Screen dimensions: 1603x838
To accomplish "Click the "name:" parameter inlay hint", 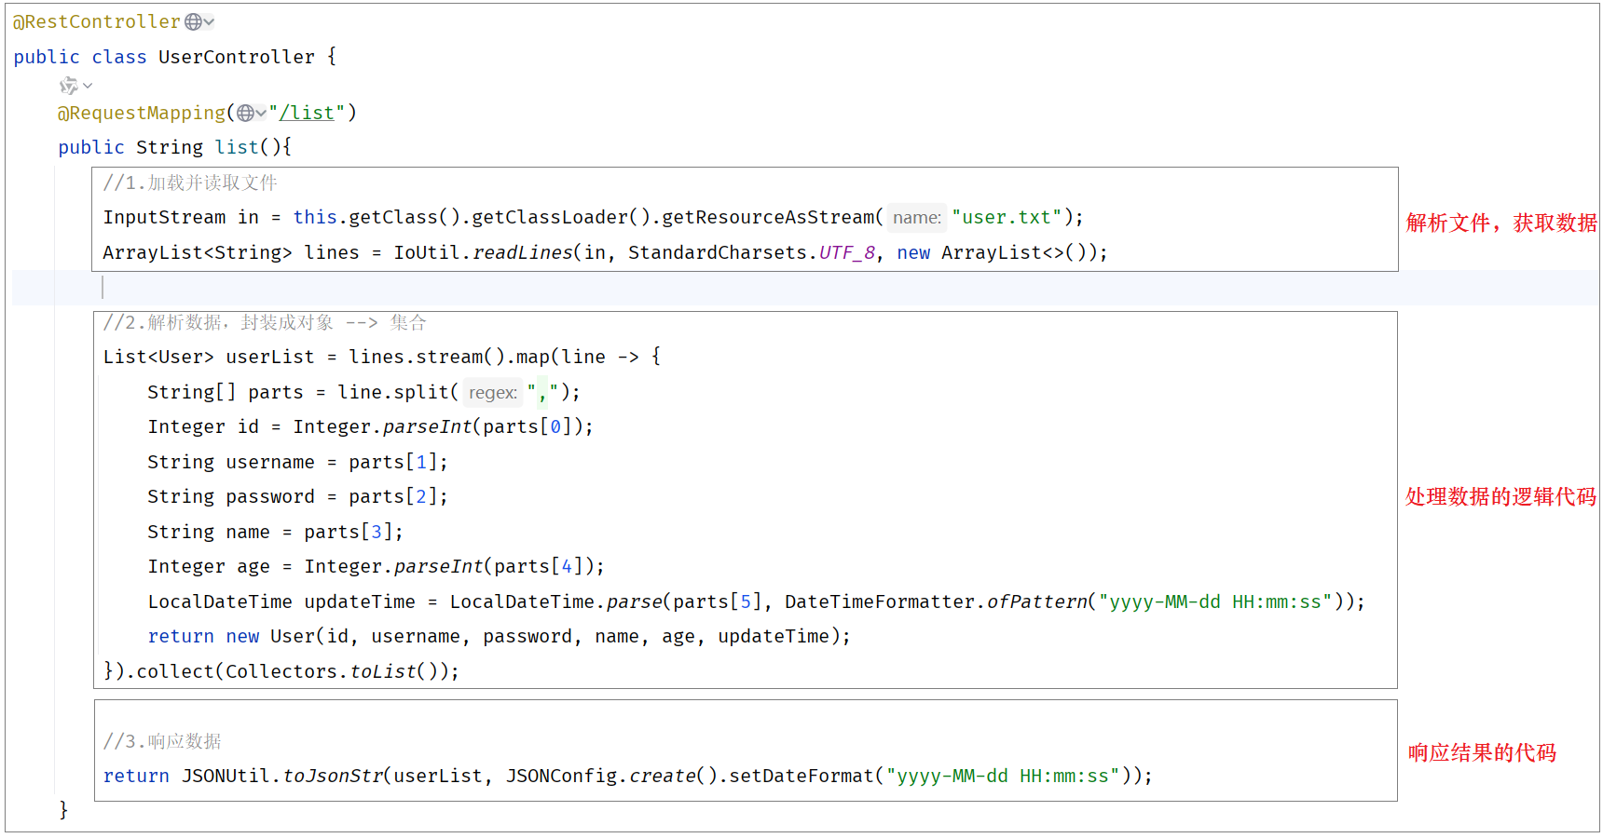I will [x=917, y=218].
